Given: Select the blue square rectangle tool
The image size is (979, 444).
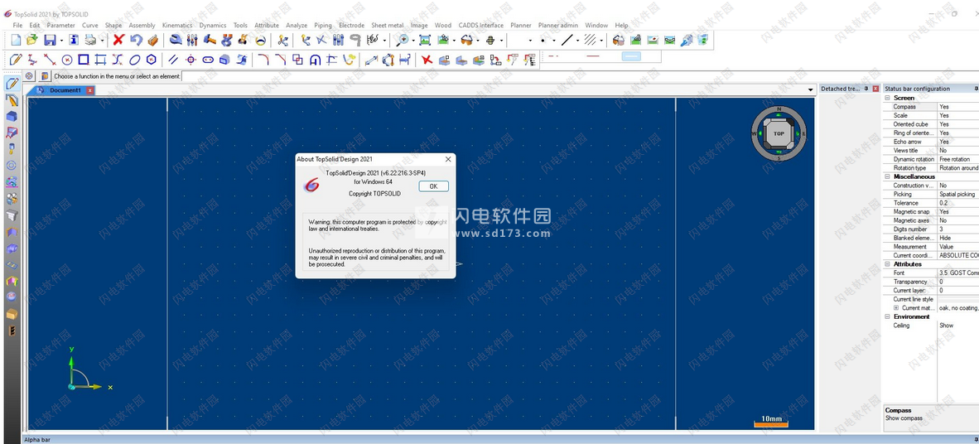Looking at the screenshot, I should (84, 60).
